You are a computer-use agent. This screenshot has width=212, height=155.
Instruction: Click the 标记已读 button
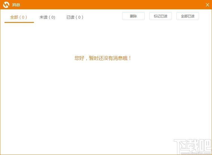pyautogui.click(x=161, y=16)
